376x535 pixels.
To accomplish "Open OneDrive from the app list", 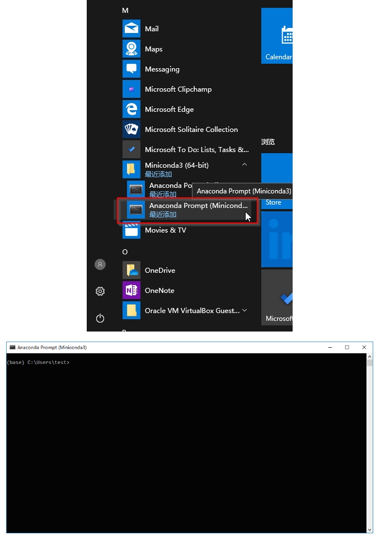I will (131, 271).
